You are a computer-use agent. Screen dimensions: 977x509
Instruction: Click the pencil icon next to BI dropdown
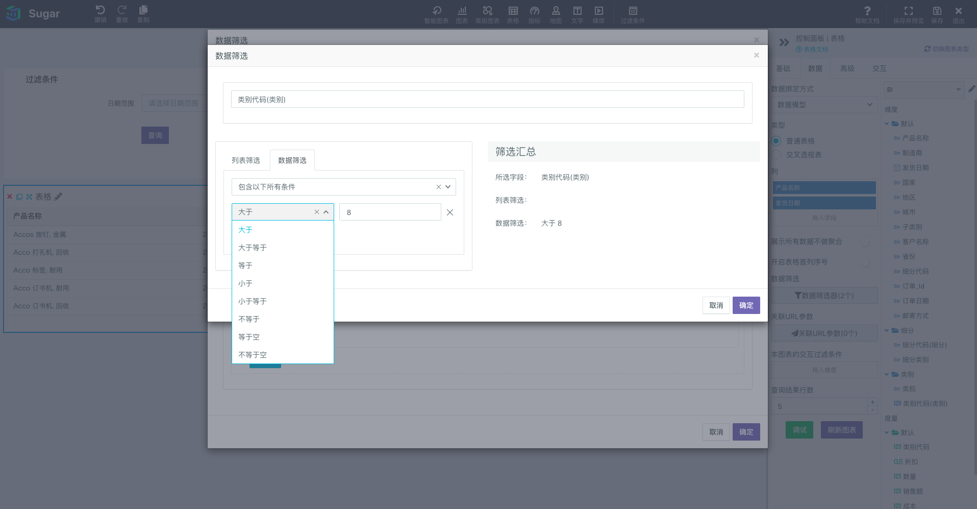click(971, 89)
